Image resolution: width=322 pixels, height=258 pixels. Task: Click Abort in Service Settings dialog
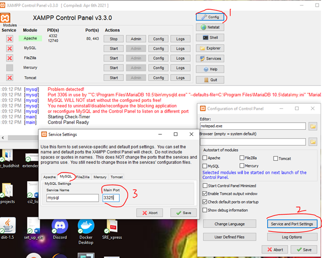point(150,213)
